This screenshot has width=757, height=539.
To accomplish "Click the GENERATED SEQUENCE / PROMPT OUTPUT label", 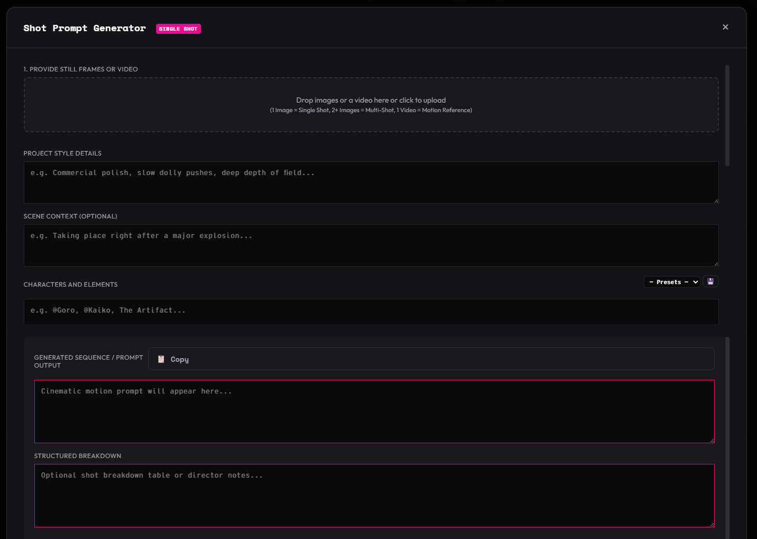I will [x=88, y=361].
